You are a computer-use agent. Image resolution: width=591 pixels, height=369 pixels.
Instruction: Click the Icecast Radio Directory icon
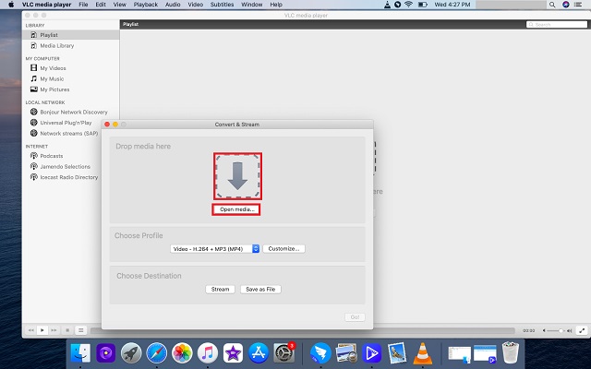pyautogui.click(x=34, y=177)
